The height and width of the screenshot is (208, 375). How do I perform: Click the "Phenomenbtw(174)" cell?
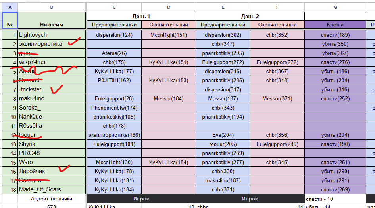114,108
